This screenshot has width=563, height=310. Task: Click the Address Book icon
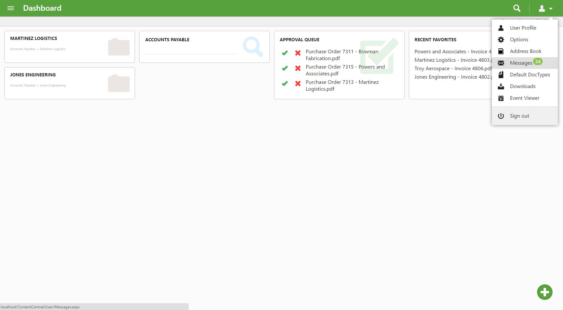501,51
